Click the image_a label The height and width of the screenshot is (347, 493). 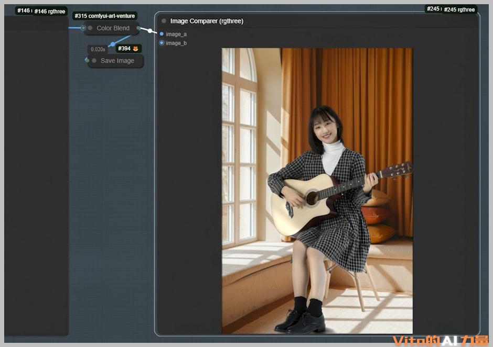tap(176, 34)
